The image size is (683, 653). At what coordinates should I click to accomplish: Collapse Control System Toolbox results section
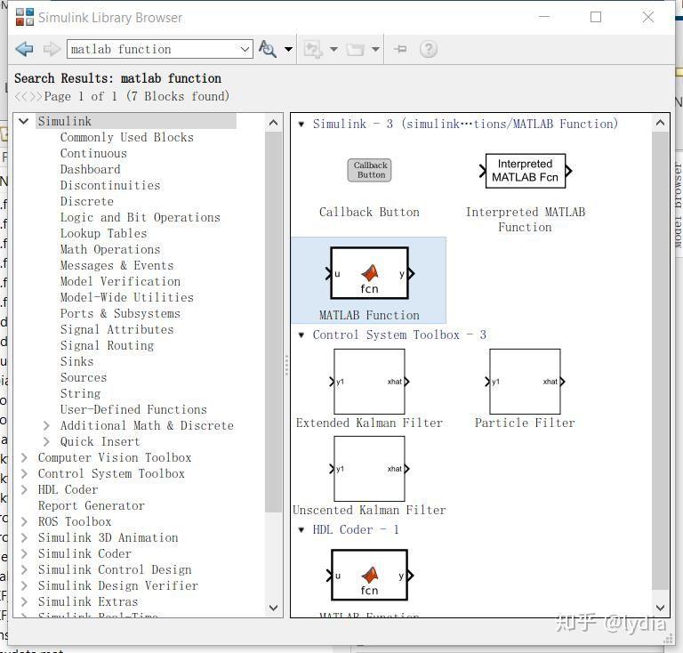tap(301, 335)
